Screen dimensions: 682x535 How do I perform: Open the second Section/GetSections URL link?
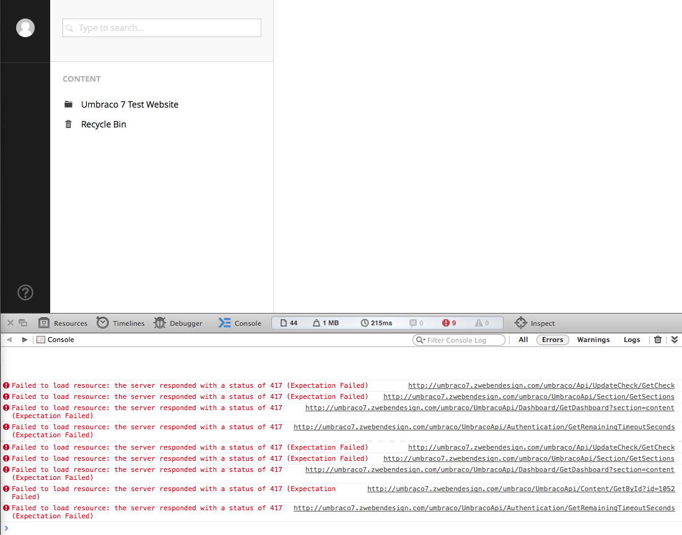coord(529,458)
